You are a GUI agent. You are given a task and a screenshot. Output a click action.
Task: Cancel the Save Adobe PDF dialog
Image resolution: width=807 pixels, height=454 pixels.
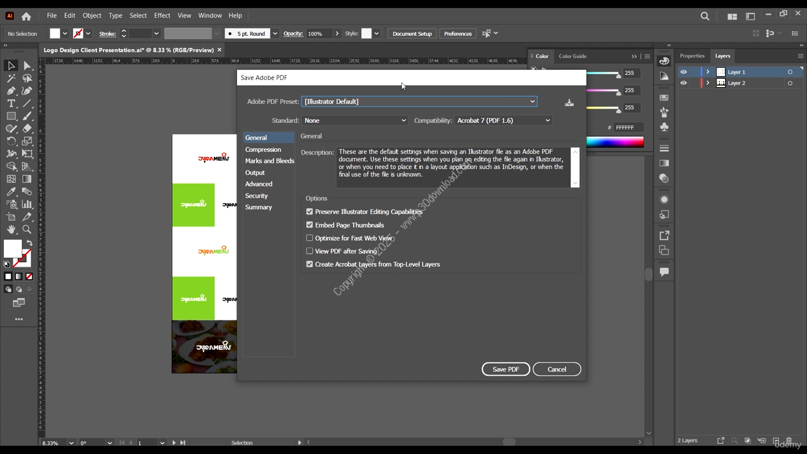point(556,370)
